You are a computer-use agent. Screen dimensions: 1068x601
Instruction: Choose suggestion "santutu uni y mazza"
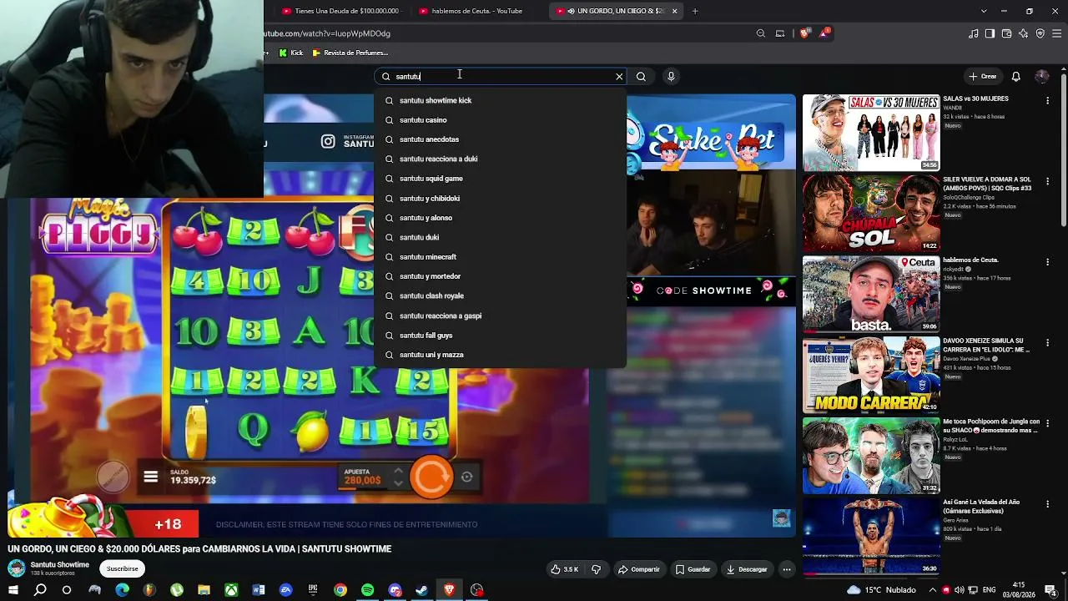(x=501, y=355)
